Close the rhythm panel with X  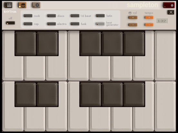point(171,12)
